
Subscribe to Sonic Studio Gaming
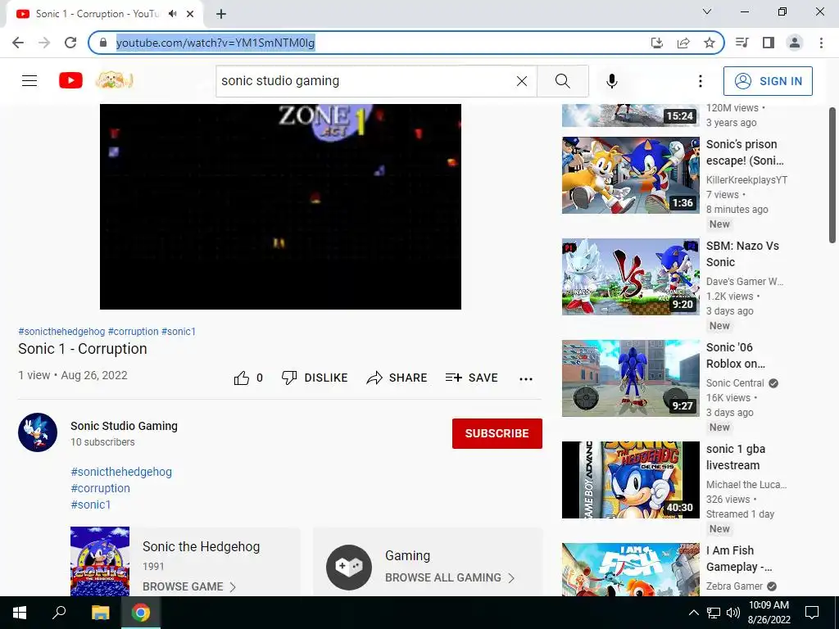click(x=497, y=433)
